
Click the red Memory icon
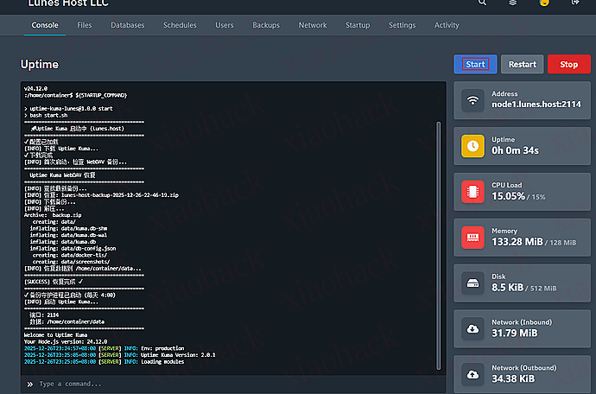472,237
